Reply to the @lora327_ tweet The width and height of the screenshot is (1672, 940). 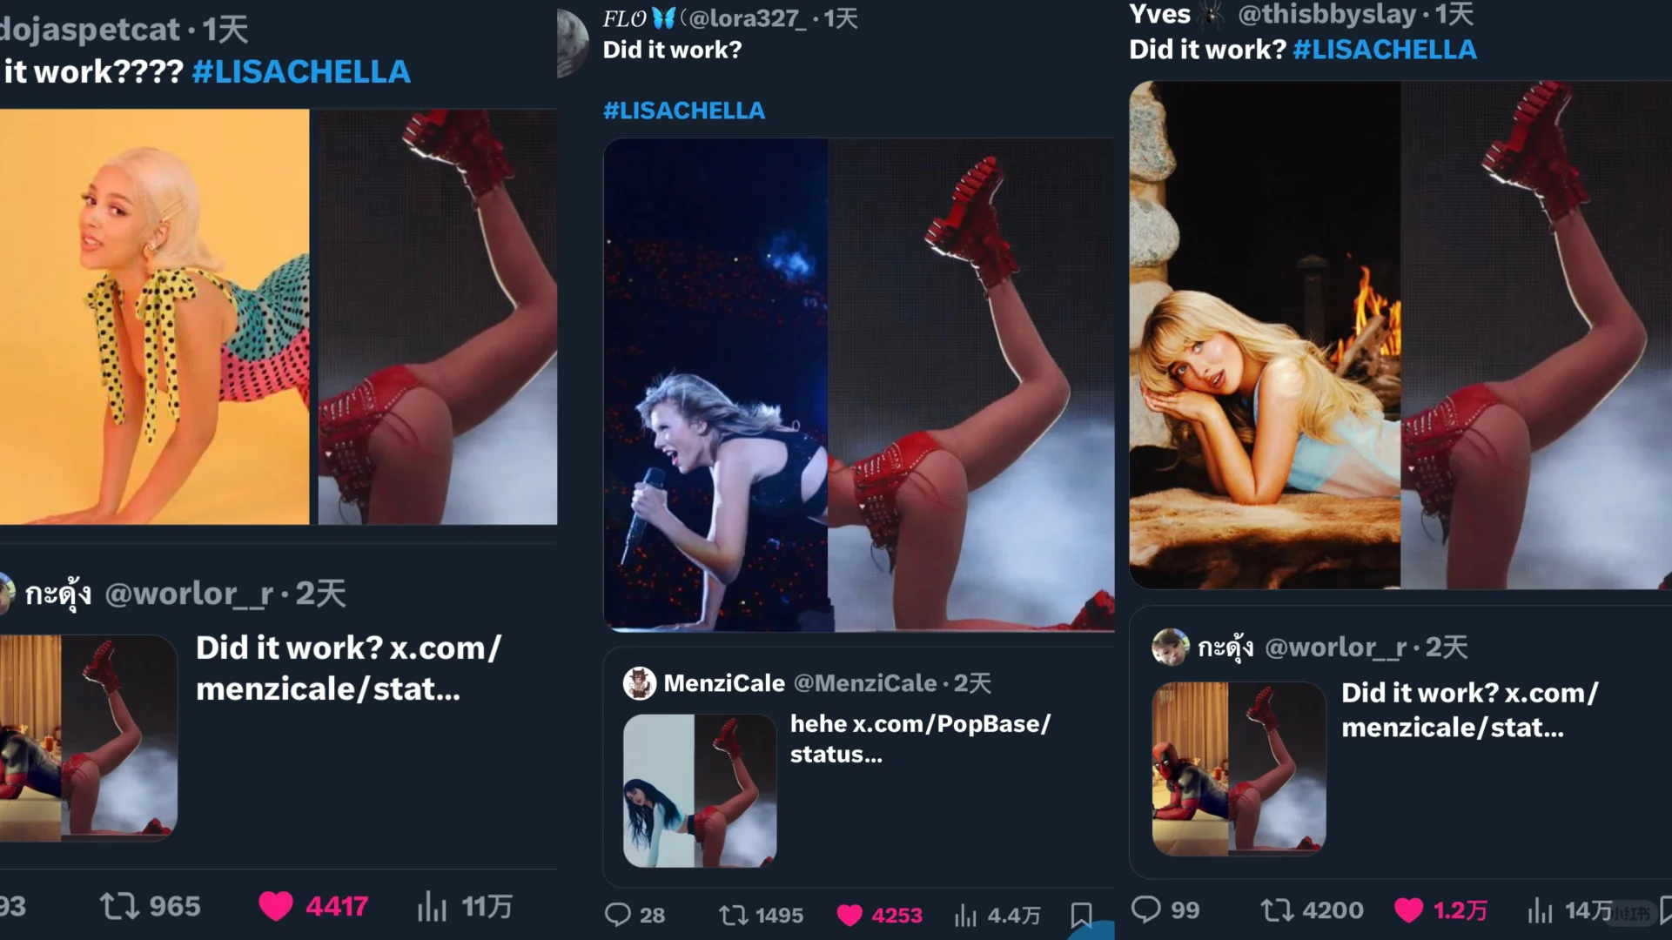[618, 915]
